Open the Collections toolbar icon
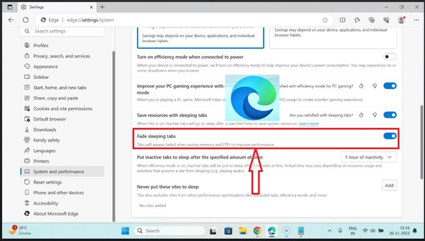 pyautogui.click(x=371, y=19)
